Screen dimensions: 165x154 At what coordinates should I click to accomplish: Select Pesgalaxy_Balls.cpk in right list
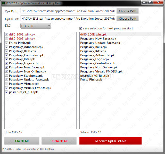[x=120, y=47]
